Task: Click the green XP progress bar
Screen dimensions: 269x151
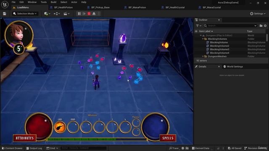Action: tap(97, 139)
